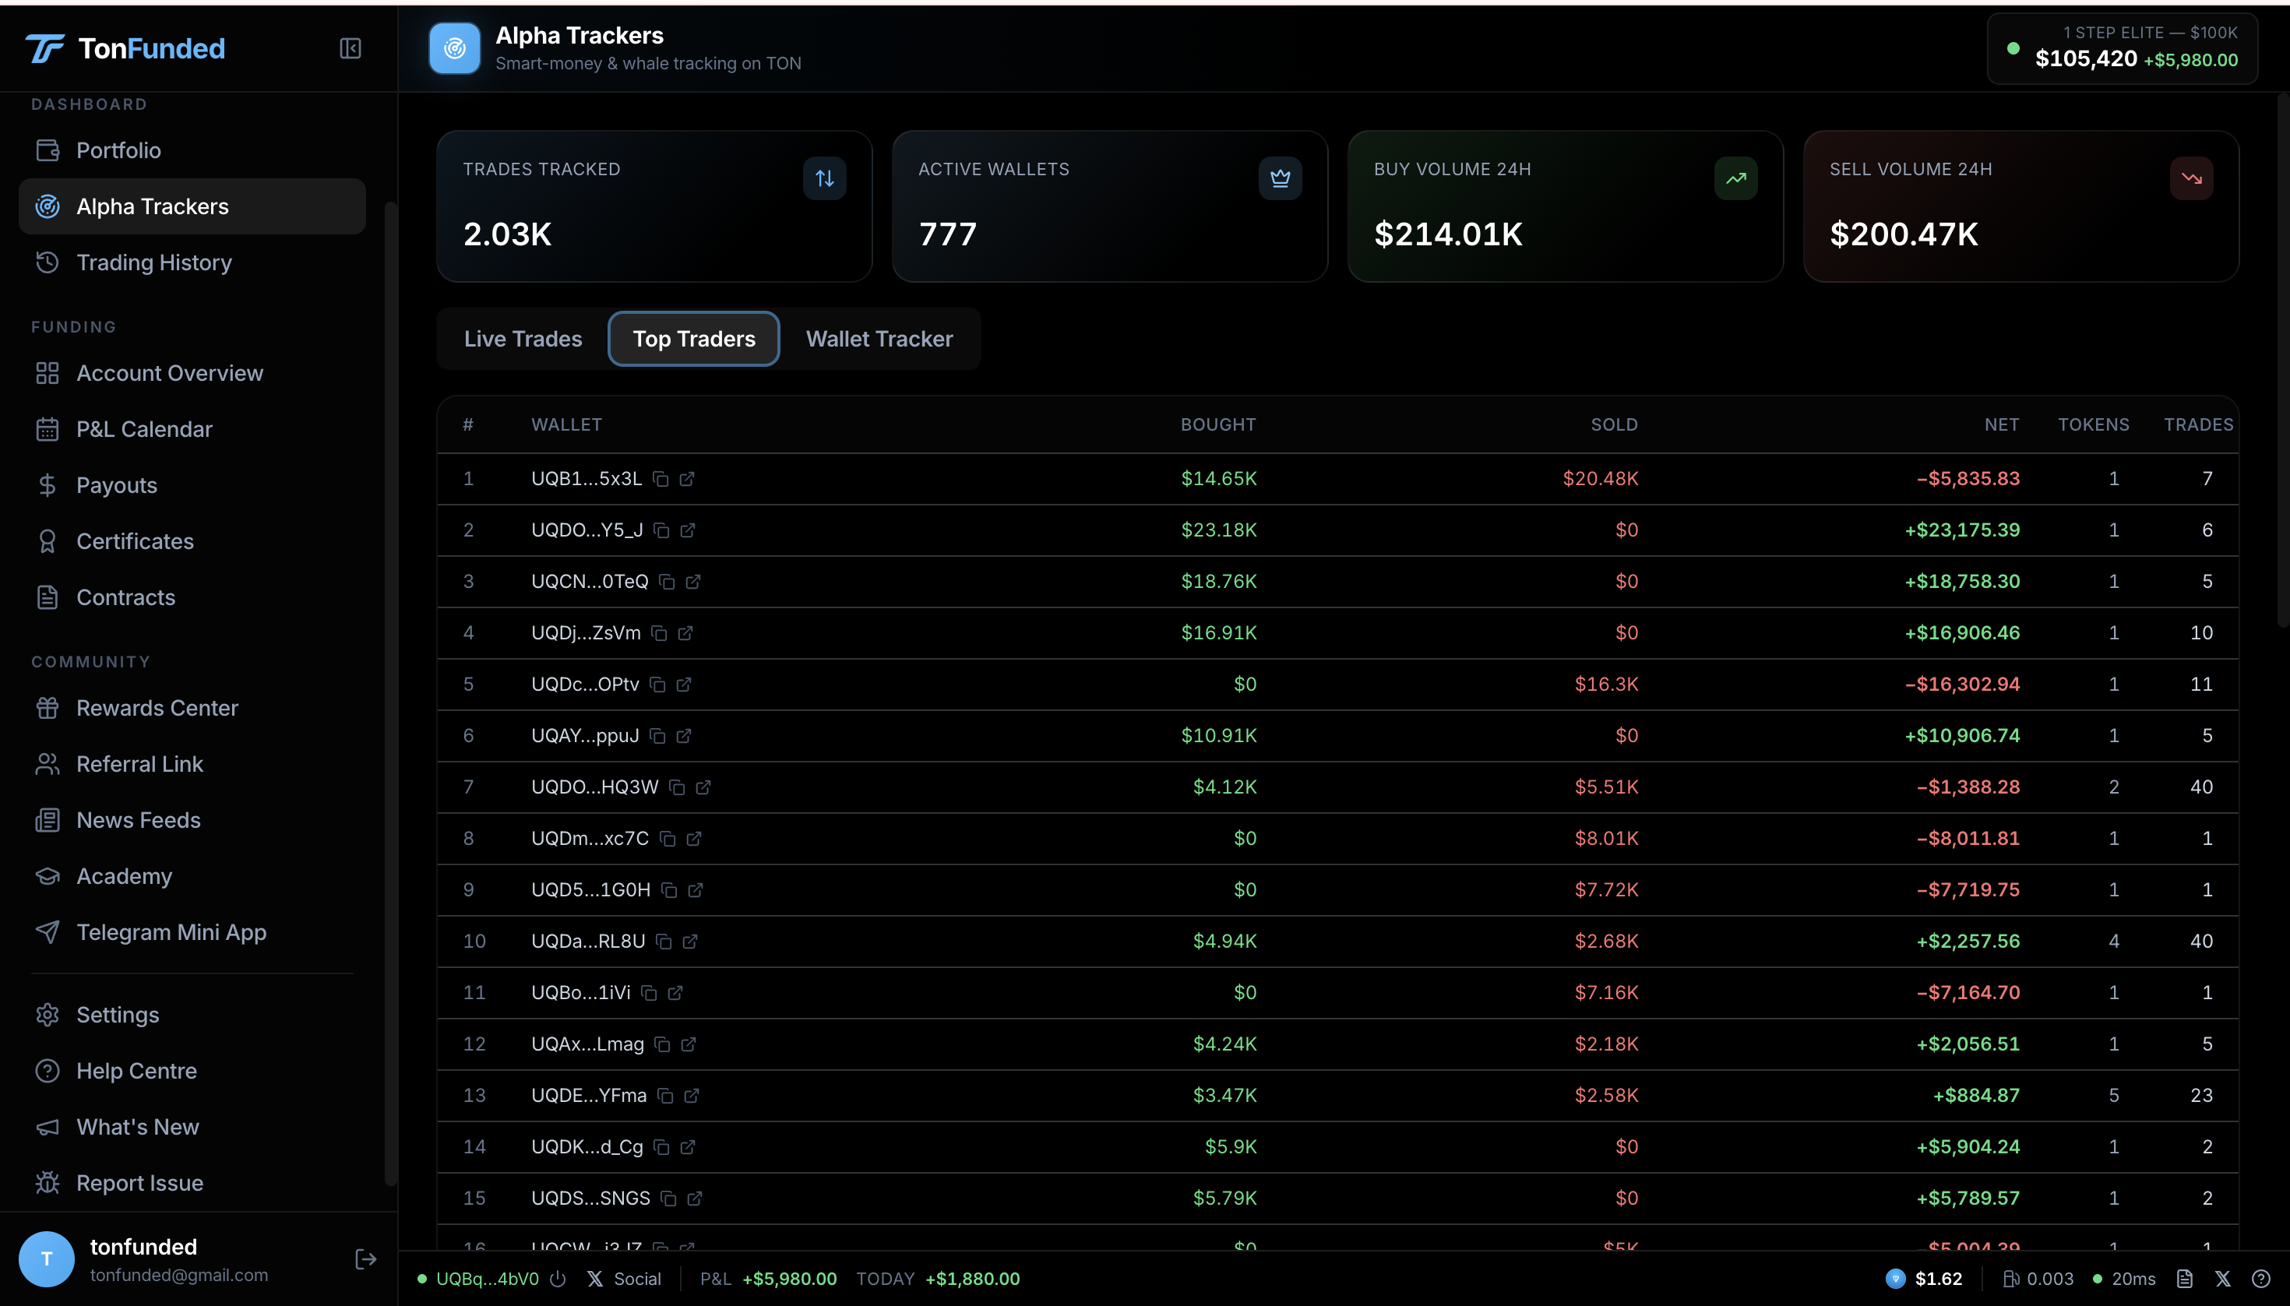Disconnect wallet via power icon in status bar
This screenshot has width=2290, height=1306.
(558, 1279)
